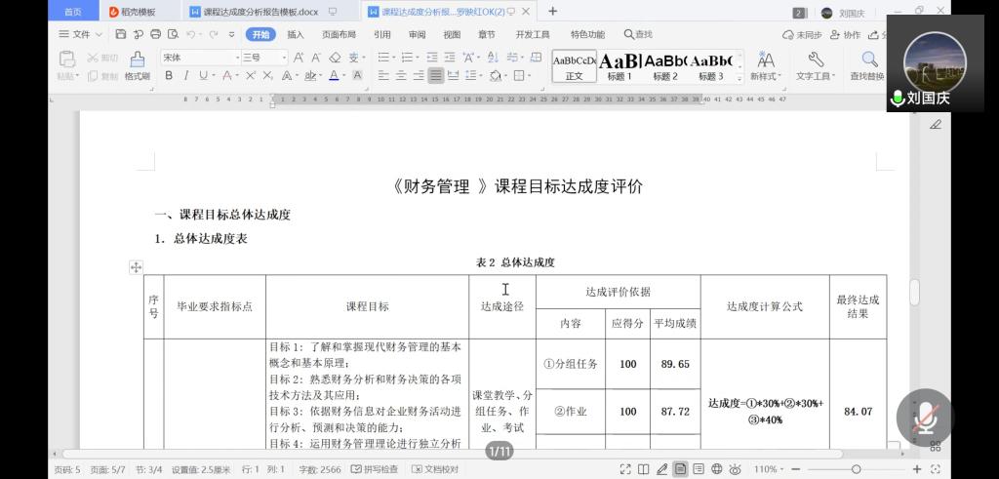The width and height of the screenshot is (999, 479).
Task: Click the 协作 collaboration button
Action: (x=847, y=34)
